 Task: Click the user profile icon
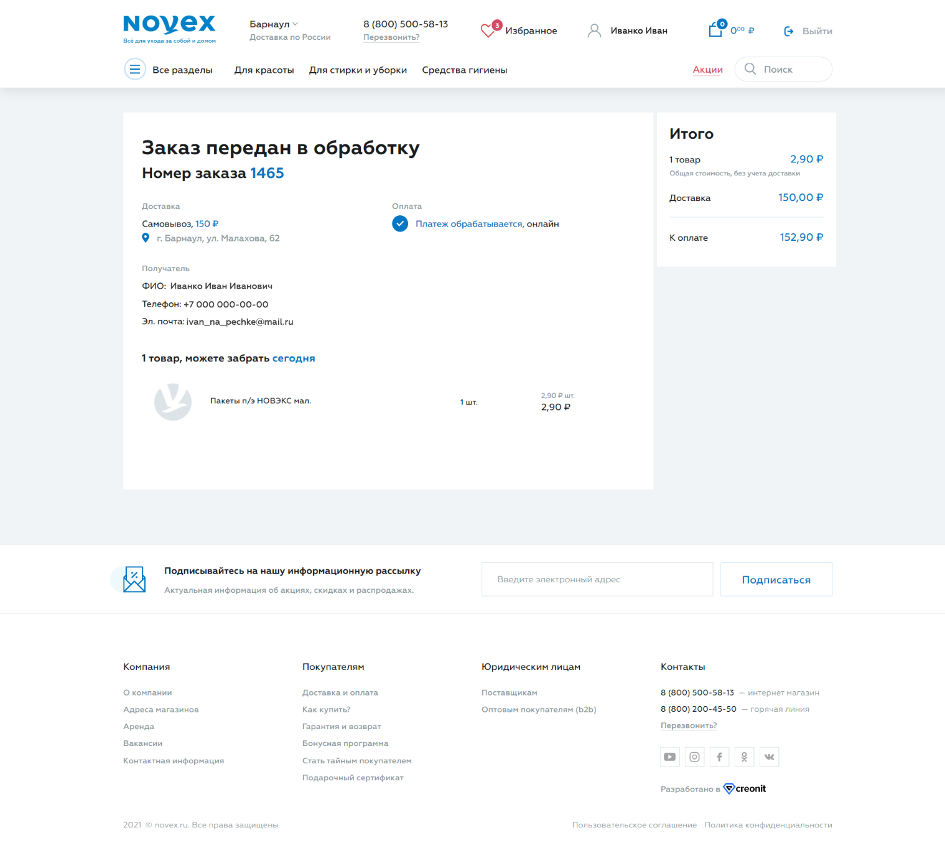(x=594, y=30)
